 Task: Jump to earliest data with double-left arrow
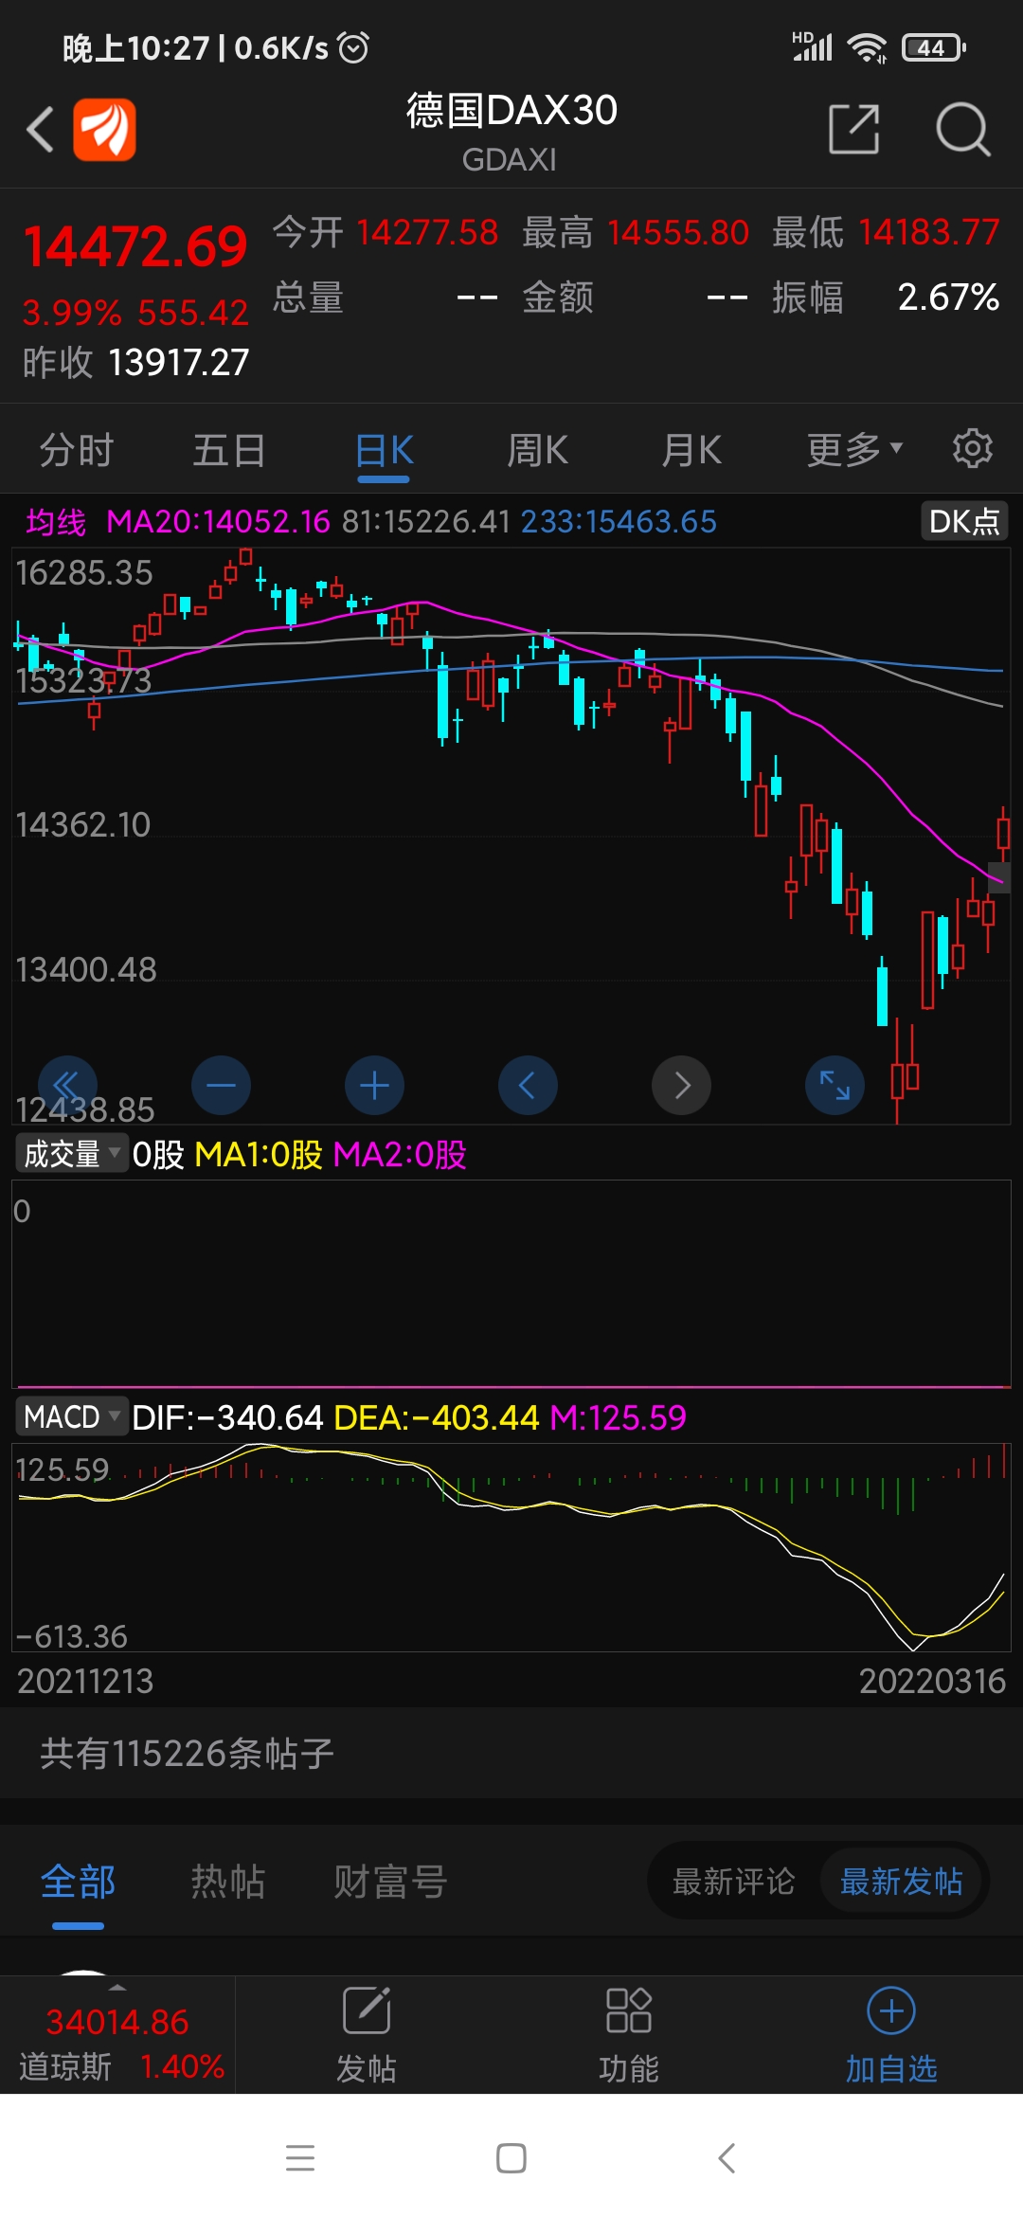click(67, 1085)
